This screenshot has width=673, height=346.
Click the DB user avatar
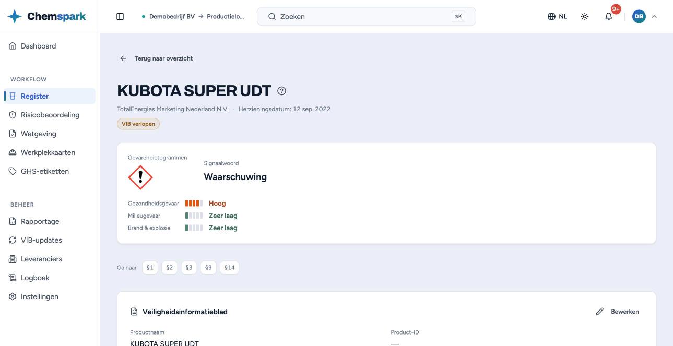pos(639,16)
